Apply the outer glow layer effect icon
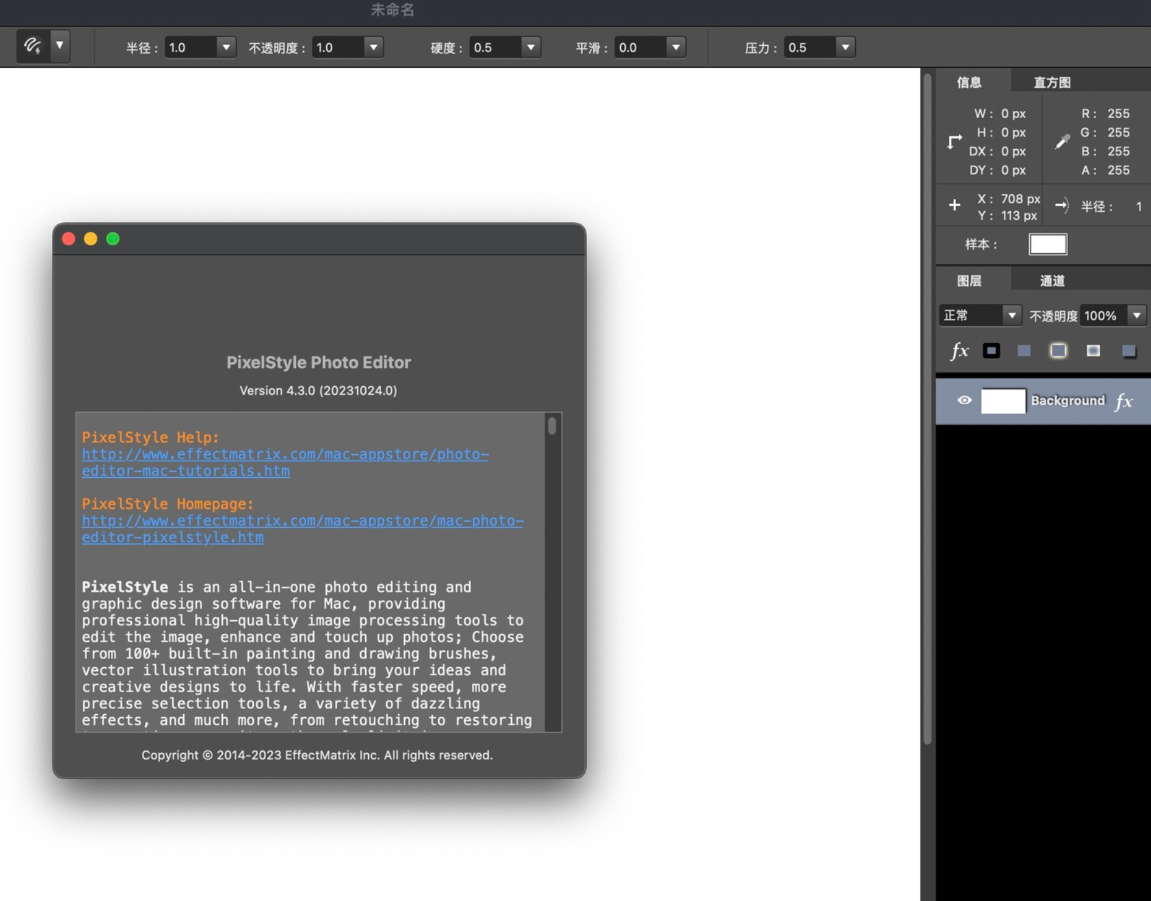The width and height of the screenshot is (1151, 901). pos(1058,351)
